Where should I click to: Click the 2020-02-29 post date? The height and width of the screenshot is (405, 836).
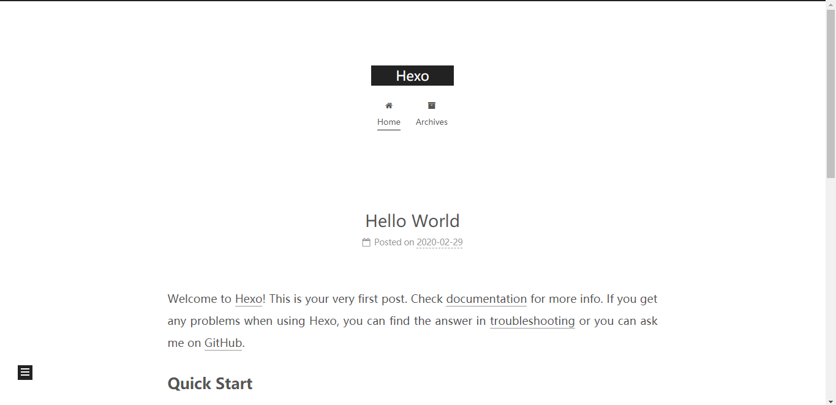[x=440, y=242]
